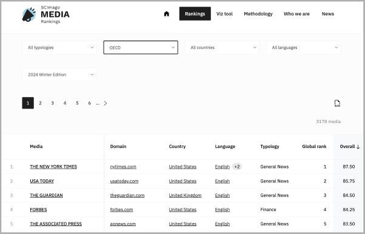Click the SCImago Media Rankings logo
The width and height of the screenshot is (365, 234).
point(46,15)
